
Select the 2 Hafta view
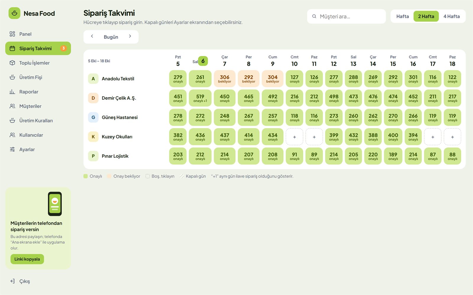point(426,17)
